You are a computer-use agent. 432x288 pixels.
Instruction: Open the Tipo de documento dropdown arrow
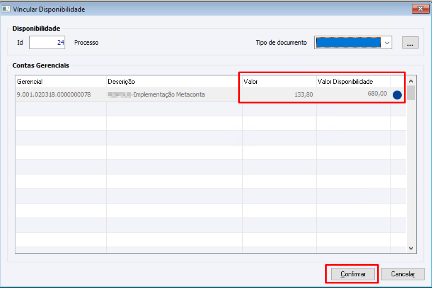387,43
